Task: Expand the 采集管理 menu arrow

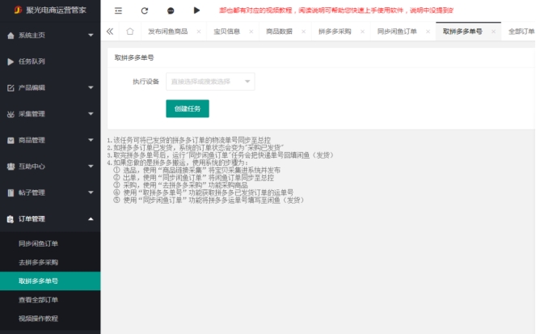Action: (x=91, y=114)
